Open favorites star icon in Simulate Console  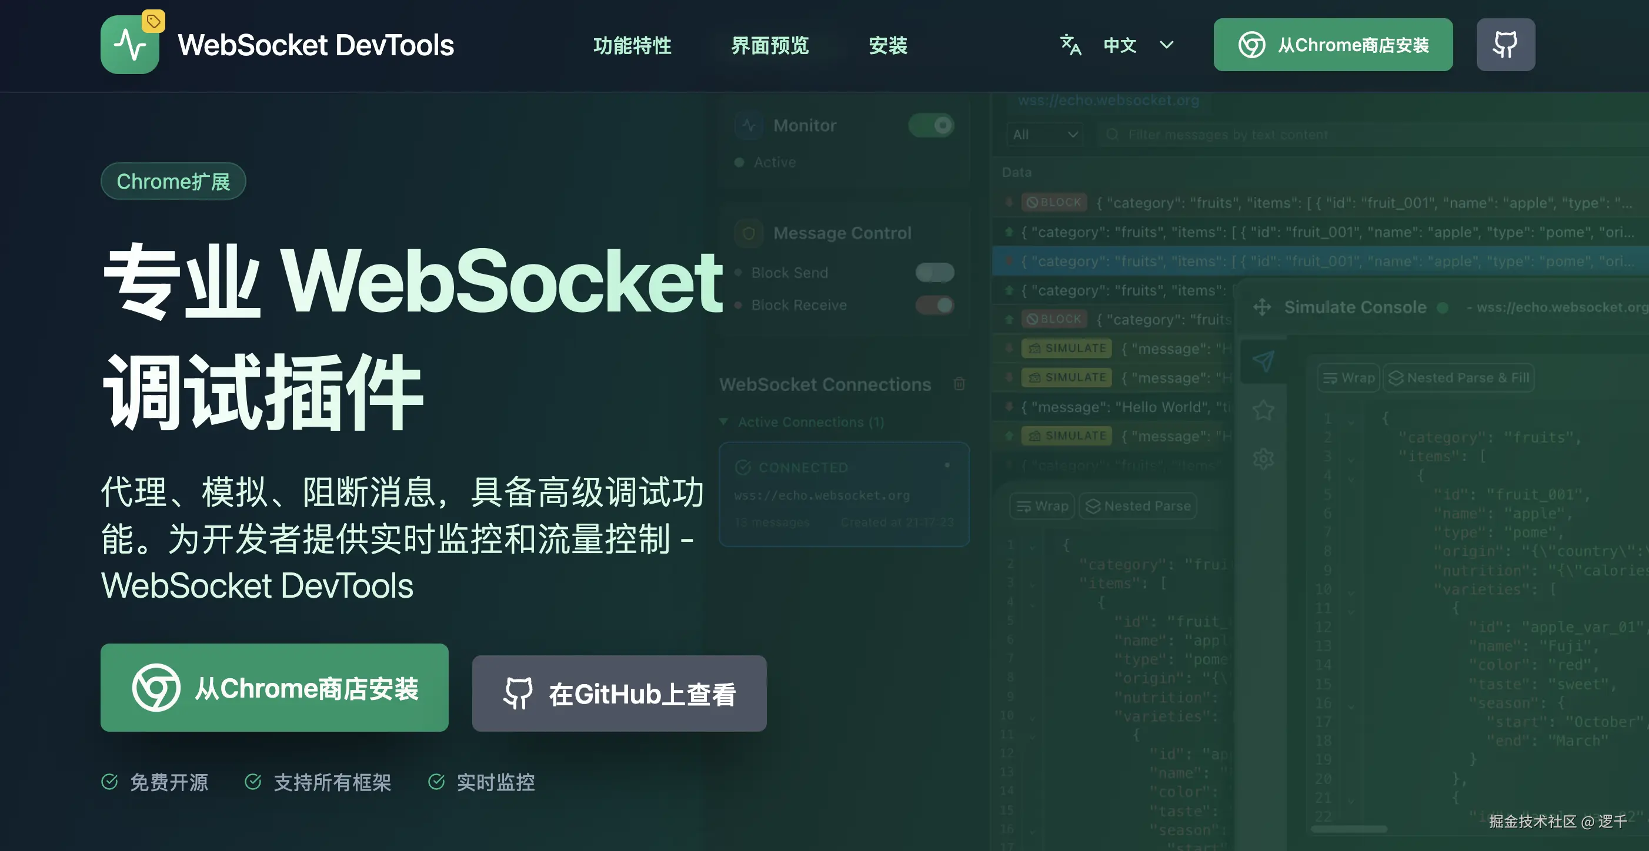[1263, 410]
